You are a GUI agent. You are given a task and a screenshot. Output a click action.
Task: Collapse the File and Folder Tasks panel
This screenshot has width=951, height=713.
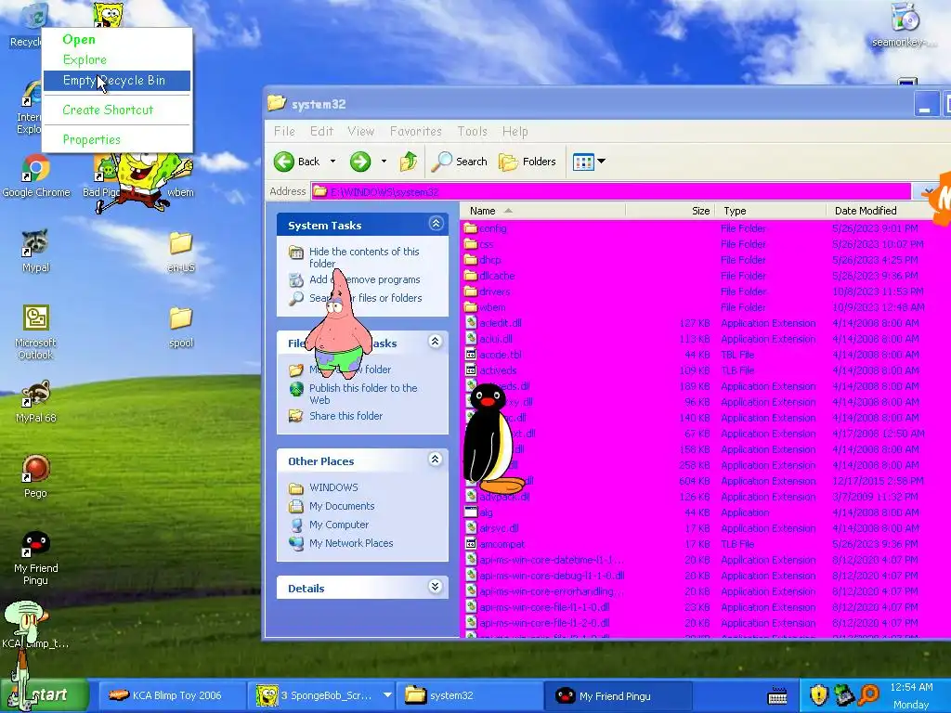click(435, 342)
